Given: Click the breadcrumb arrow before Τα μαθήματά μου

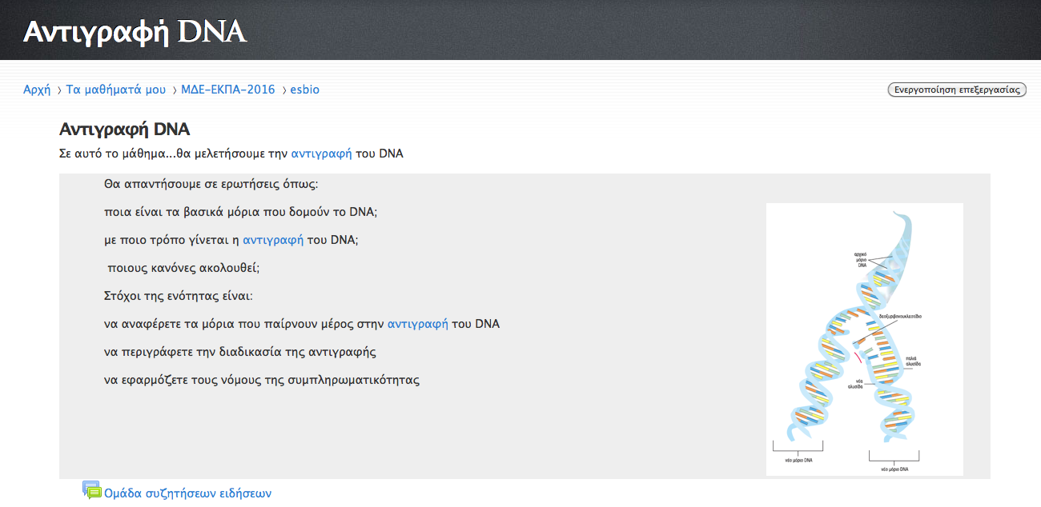Looking at the screenshot, I should (59, 90).
